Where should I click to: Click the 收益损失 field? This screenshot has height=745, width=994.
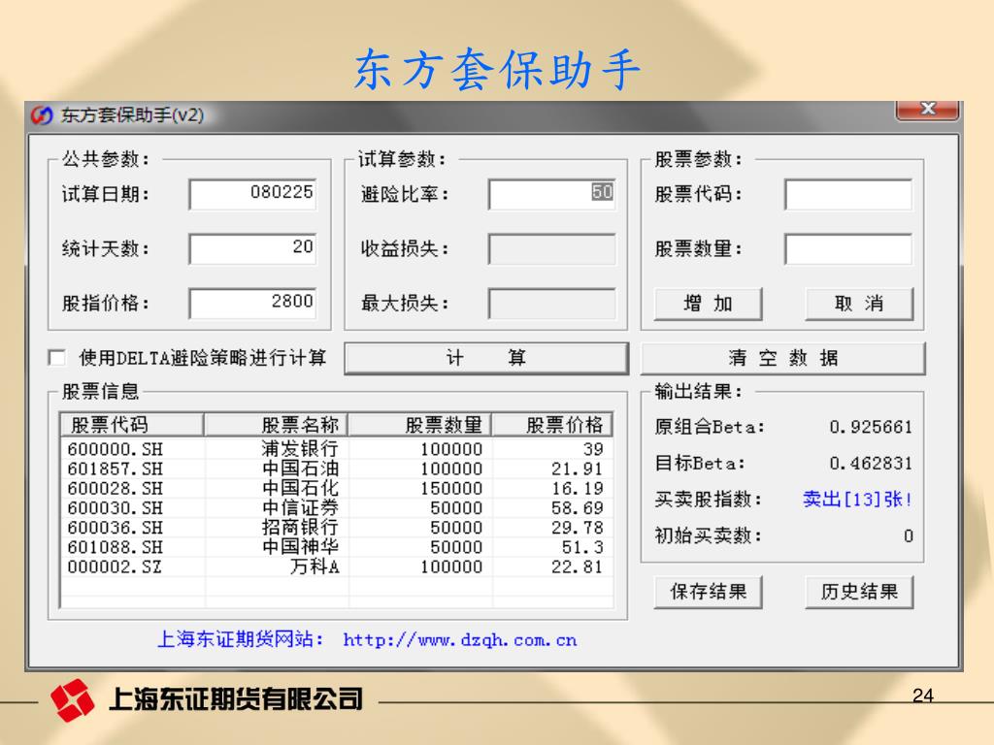click(x=551, y=248)
